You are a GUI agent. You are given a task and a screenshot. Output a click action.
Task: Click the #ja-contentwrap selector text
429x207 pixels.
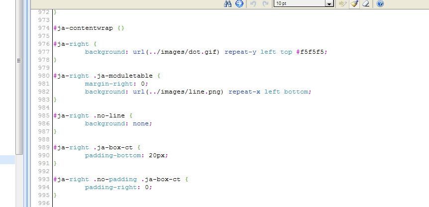[x=83, y=28]
